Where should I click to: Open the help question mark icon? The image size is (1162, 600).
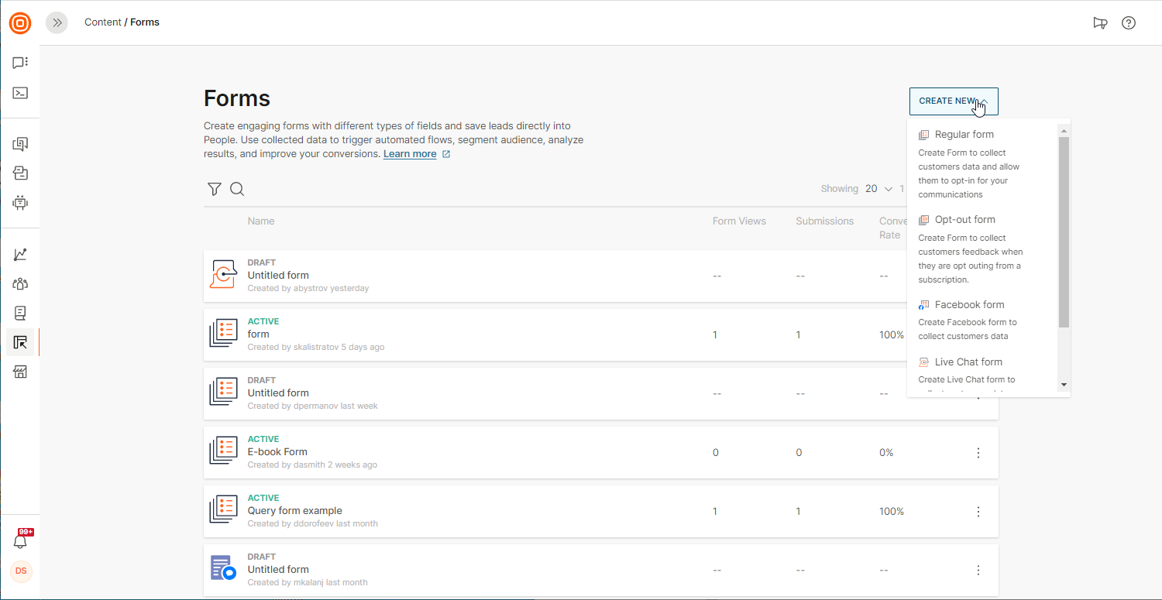pos(1129,22)
